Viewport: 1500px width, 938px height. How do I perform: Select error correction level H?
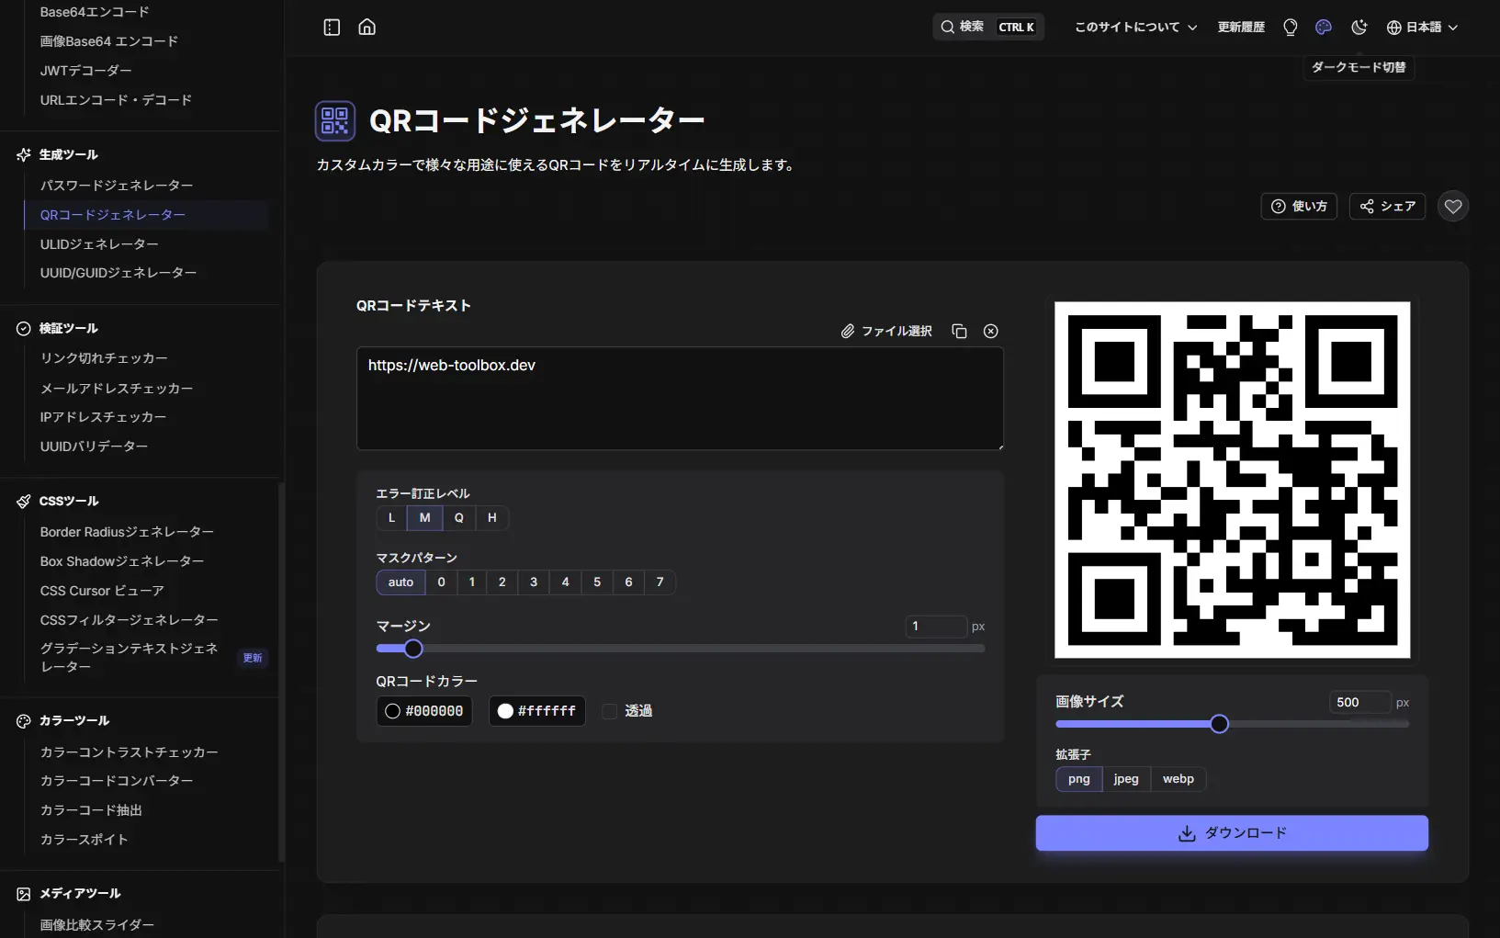(491, 518)
